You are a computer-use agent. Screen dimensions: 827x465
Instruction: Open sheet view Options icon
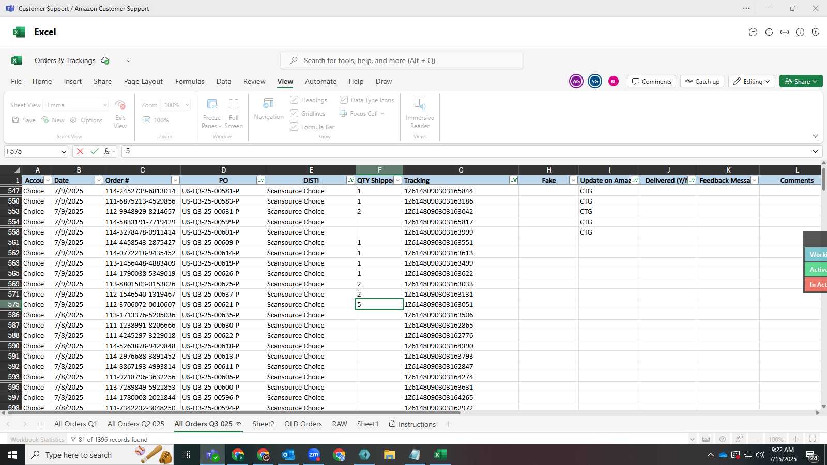click(73, 120)
